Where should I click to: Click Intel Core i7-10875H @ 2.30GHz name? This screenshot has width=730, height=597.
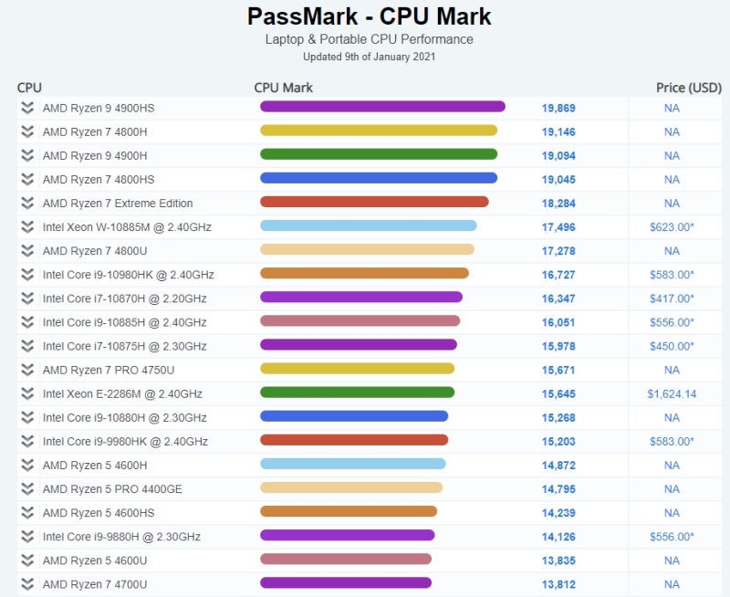coord(125,346)
